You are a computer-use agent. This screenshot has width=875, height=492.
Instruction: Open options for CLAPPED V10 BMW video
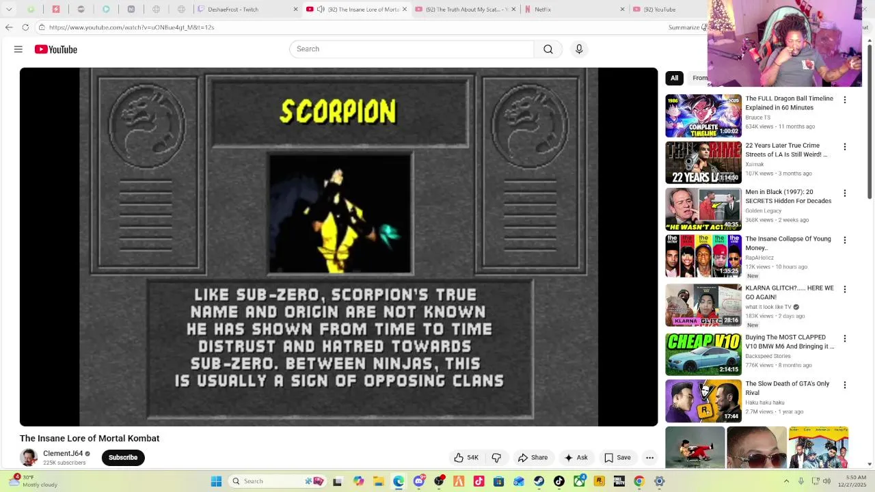click(x=845, y=338)
